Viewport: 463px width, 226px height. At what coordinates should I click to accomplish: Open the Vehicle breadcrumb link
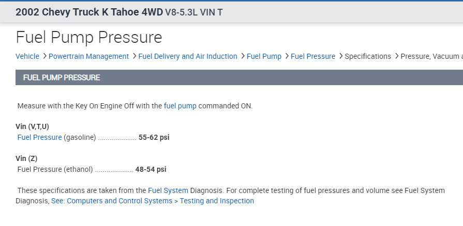27,56
